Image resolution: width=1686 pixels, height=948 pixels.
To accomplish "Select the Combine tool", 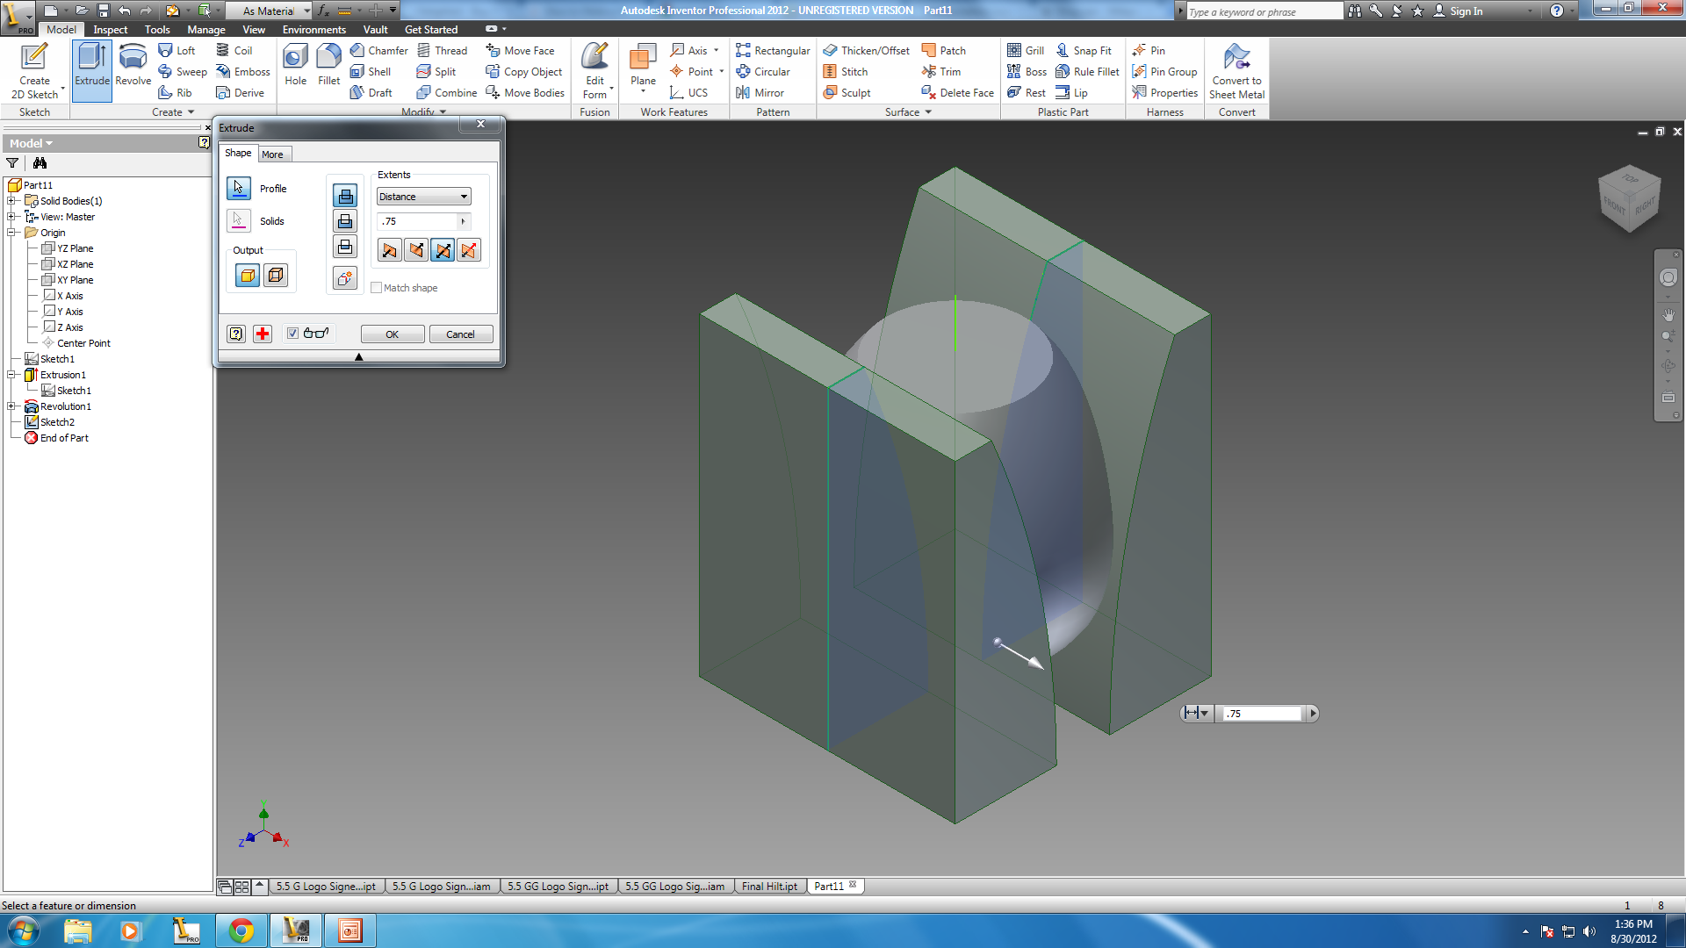I will [447, 93].
